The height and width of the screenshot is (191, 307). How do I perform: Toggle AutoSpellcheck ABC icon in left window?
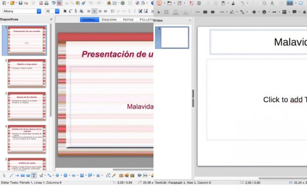coord(59,3)
